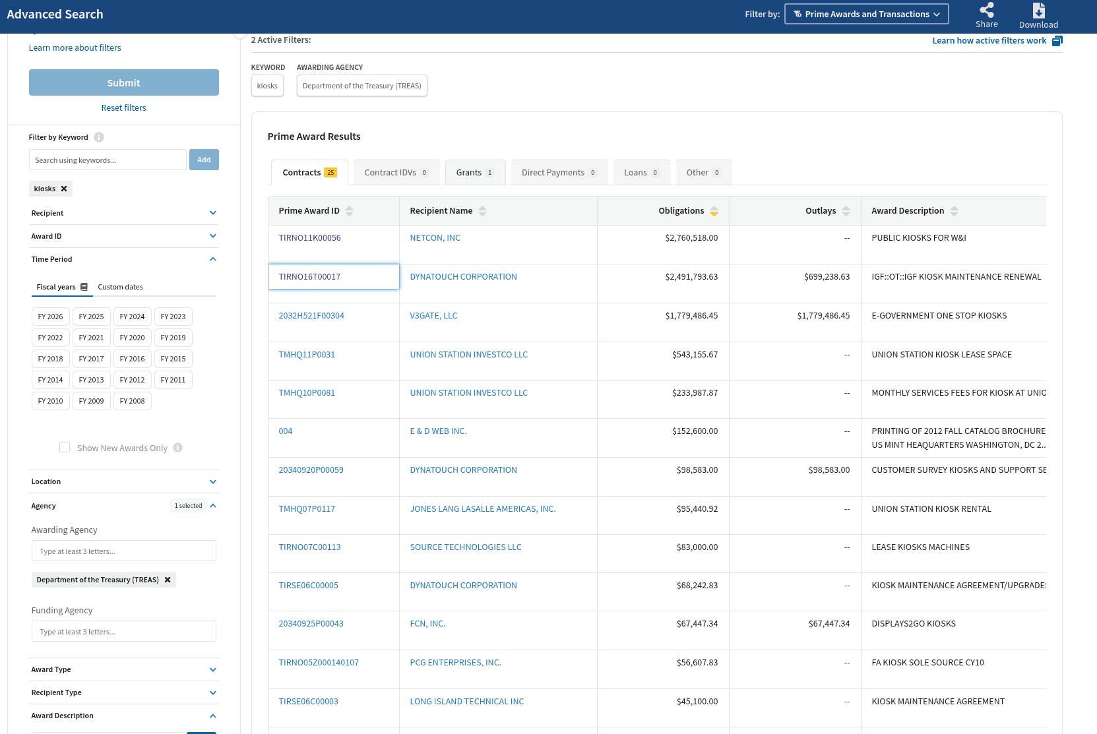This screenshot has width=1097, height=734.
Task: Sort by Prime Award ID column arrows
Action: (349, 211)
